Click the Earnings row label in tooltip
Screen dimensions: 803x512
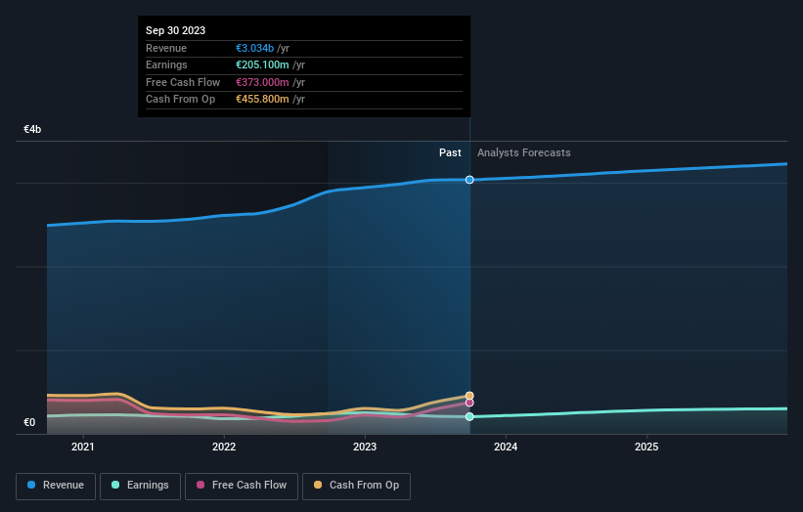coord(166,64)
